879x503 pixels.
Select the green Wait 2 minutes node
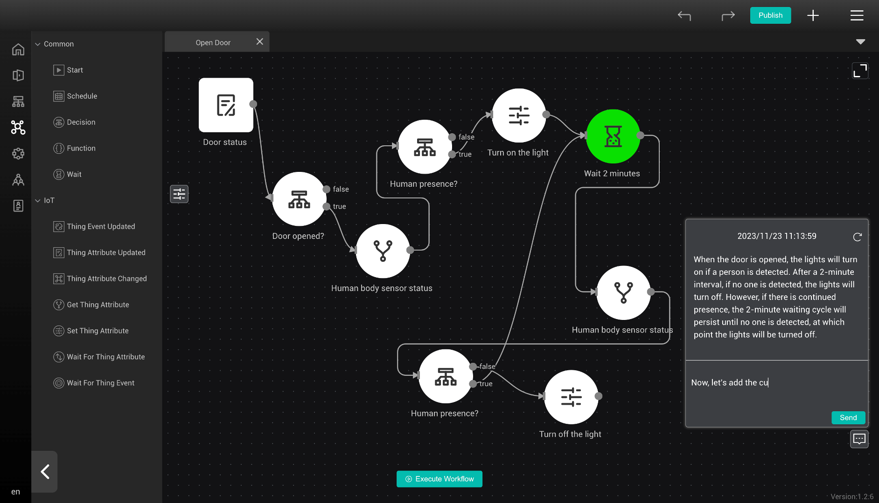(613, 136)
